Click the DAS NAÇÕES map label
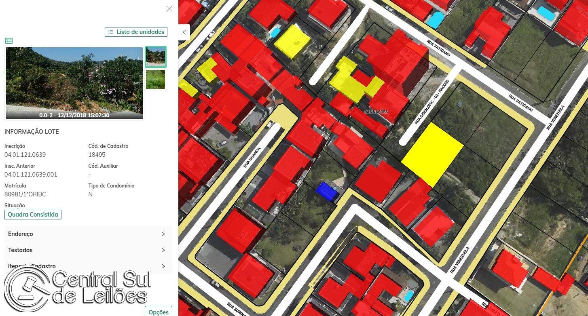 click(x=376, y=112)
